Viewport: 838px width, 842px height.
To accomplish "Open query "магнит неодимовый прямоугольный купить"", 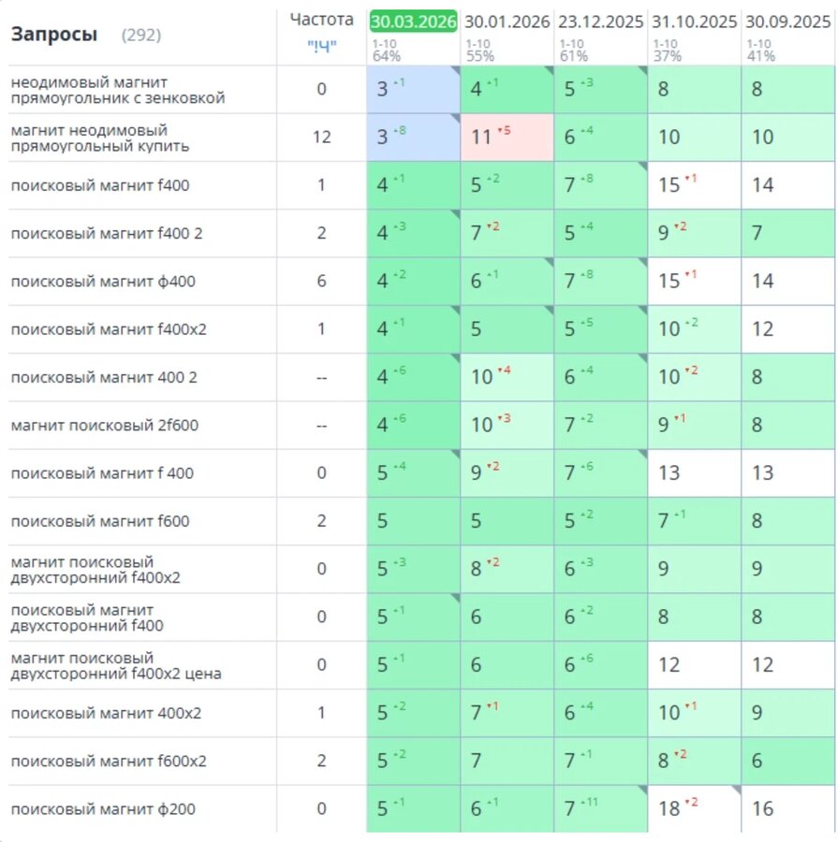I will coord(100,138).
